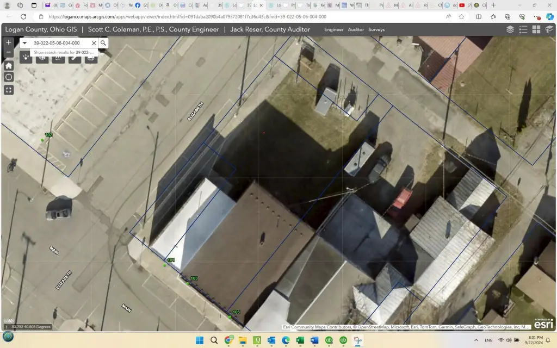Open the Engineer link in header

[x=333, y=29]
